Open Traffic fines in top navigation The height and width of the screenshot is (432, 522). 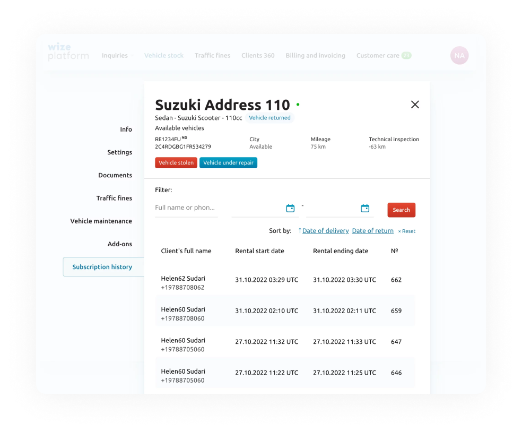tap(212, 56)
